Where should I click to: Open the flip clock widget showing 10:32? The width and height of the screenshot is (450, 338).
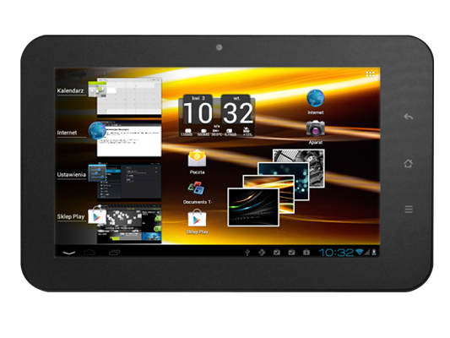217,116
